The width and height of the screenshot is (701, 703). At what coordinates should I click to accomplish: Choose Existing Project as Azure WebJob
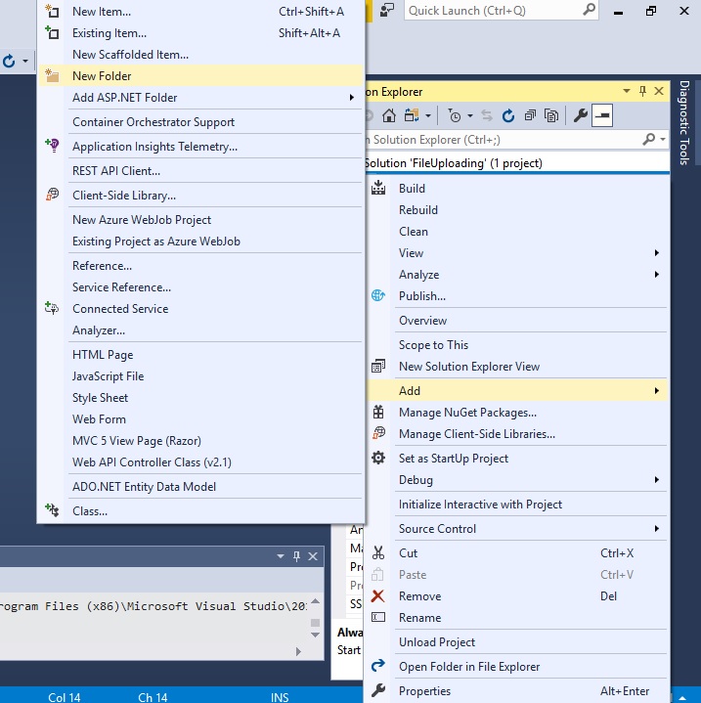coord(200,242)
